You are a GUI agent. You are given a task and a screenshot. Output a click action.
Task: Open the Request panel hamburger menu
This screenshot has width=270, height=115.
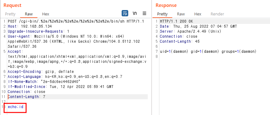(145, 13)
